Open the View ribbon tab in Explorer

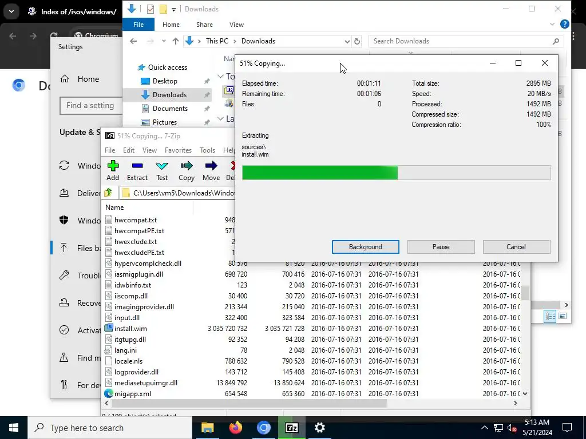(x=236, y=24)
